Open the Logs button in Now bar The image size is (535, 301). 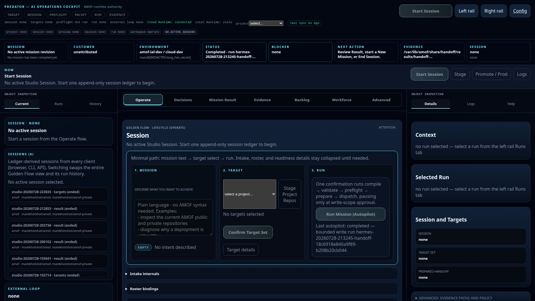[x=522, y=74]
